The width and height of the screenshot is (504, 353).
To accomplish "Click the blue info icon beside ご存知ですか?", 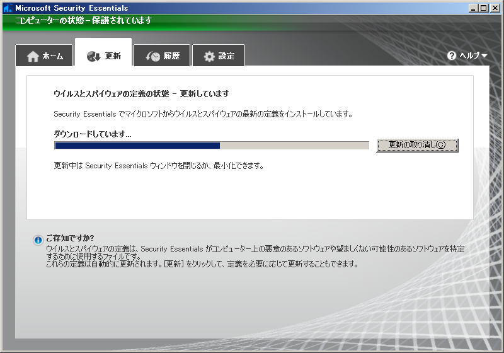I will coord(38,240).
